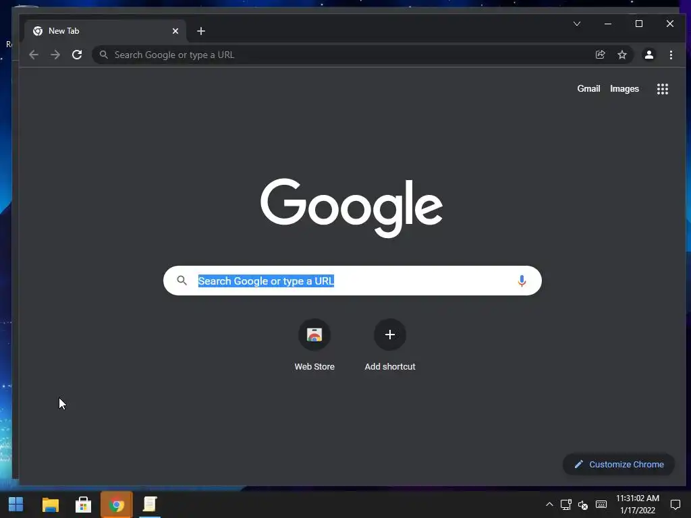Click the Customize Chrome button
Viewport: 691px width, 518px height.
619,464
